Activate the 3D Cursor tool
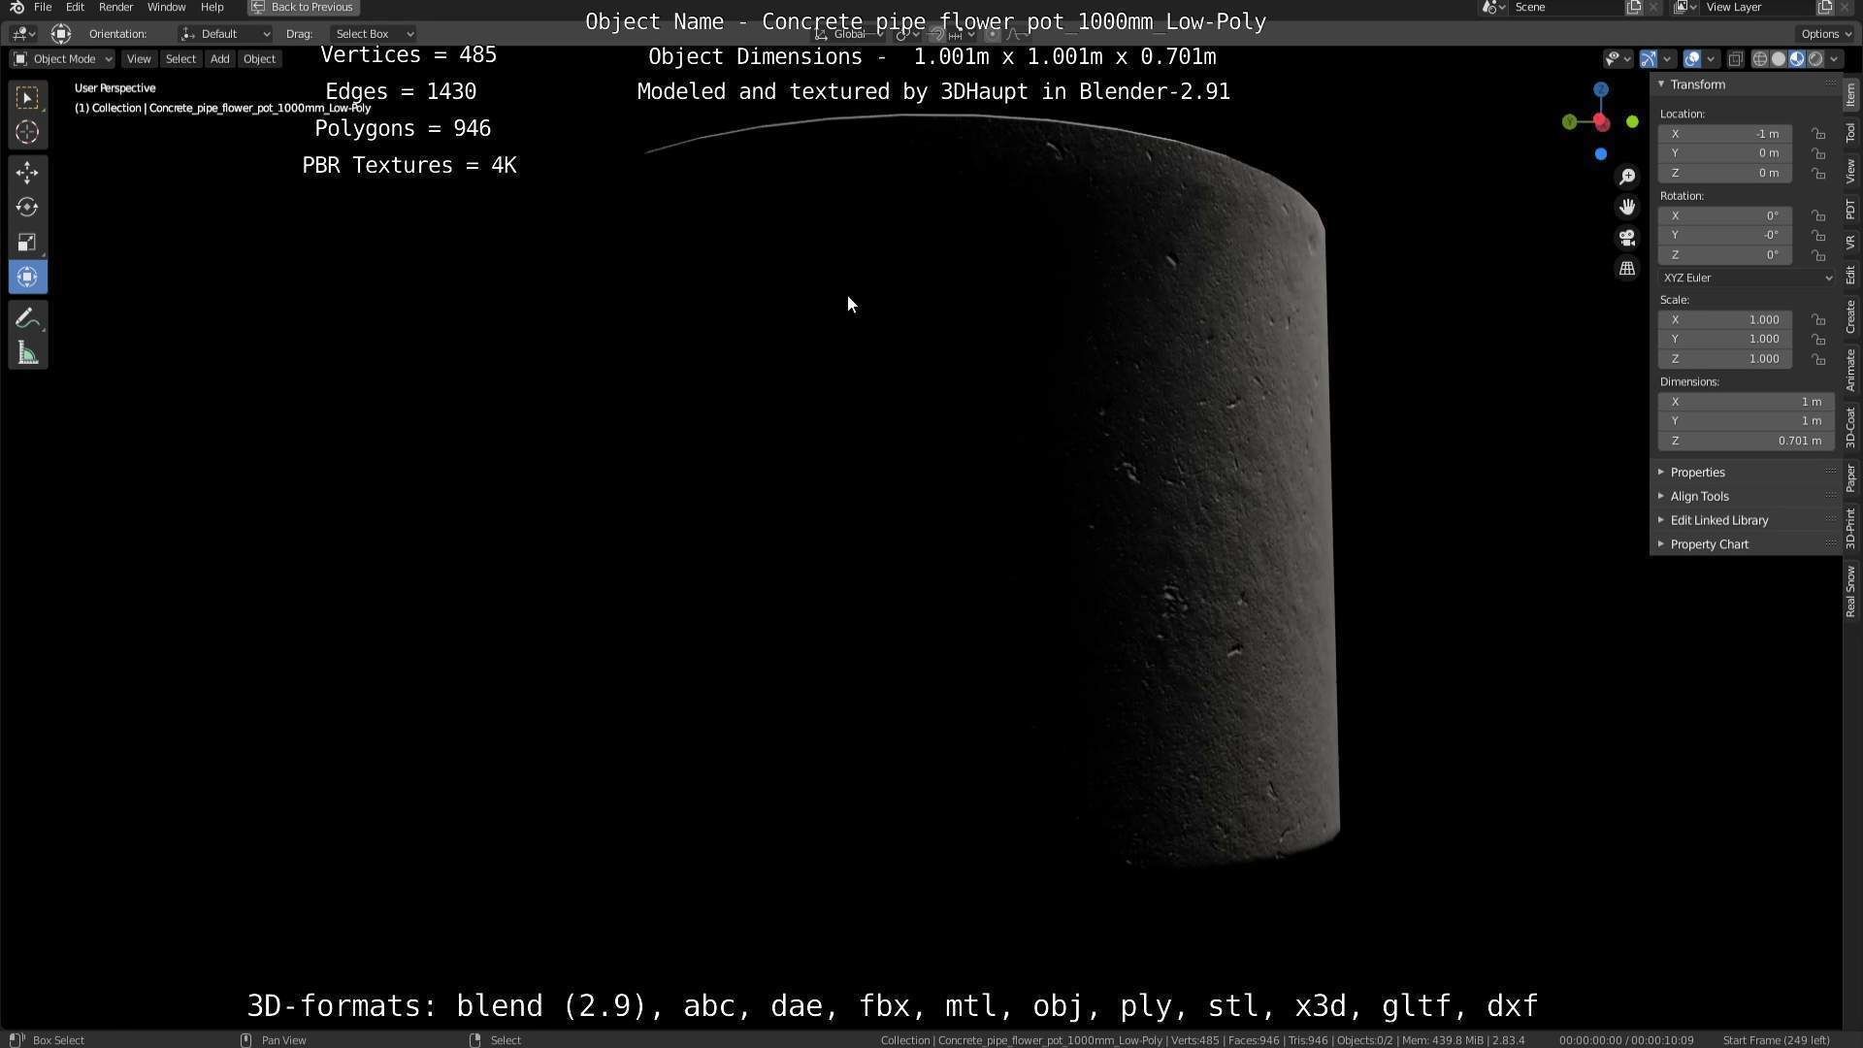 pyautogui.click(x=27, y=132)
